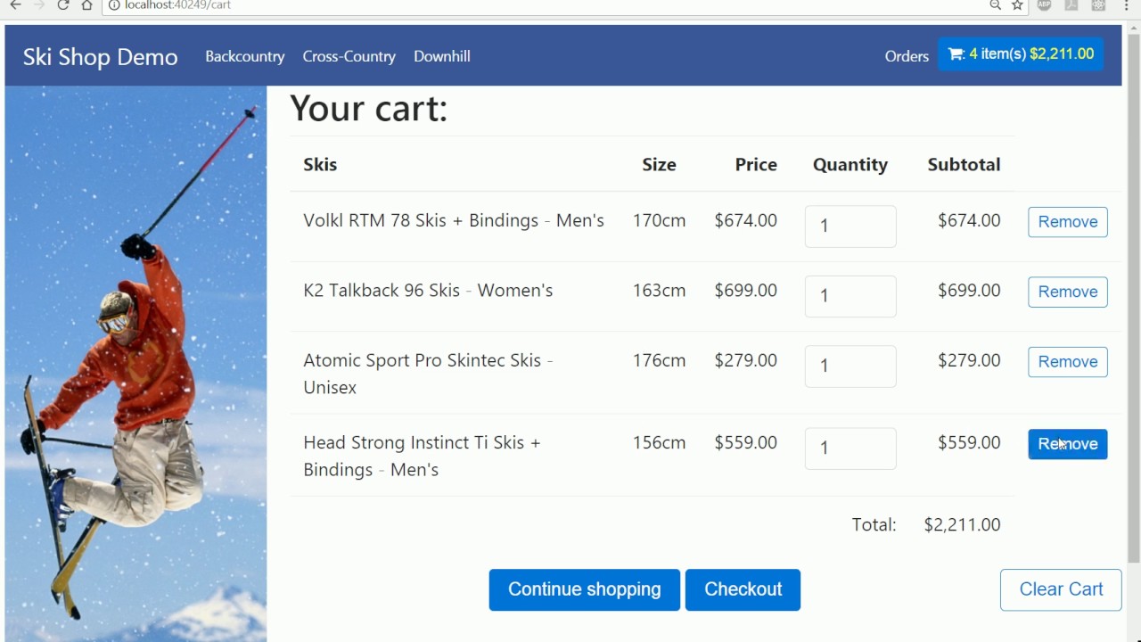Click the Skis column header

coord(320,164)
